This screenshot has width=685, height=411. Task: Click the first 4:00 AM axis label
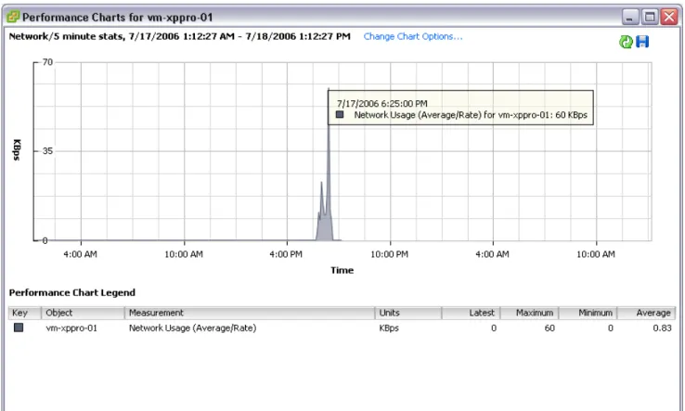[x=80, y=254]
